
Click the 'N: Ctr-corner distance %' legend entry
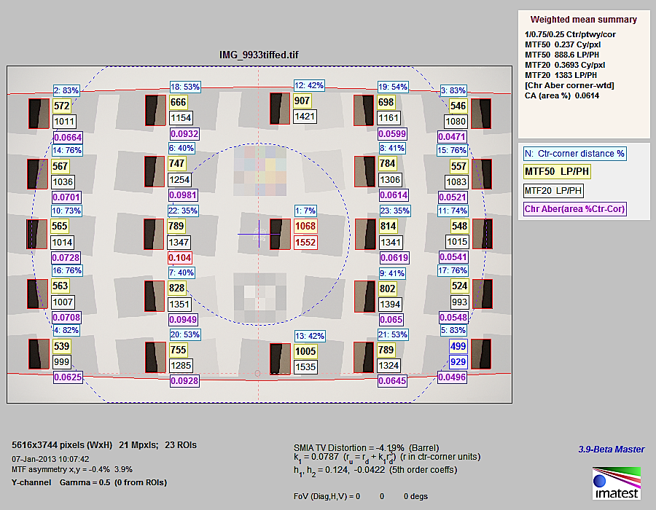pyautogui.click(x=574, y=153)
